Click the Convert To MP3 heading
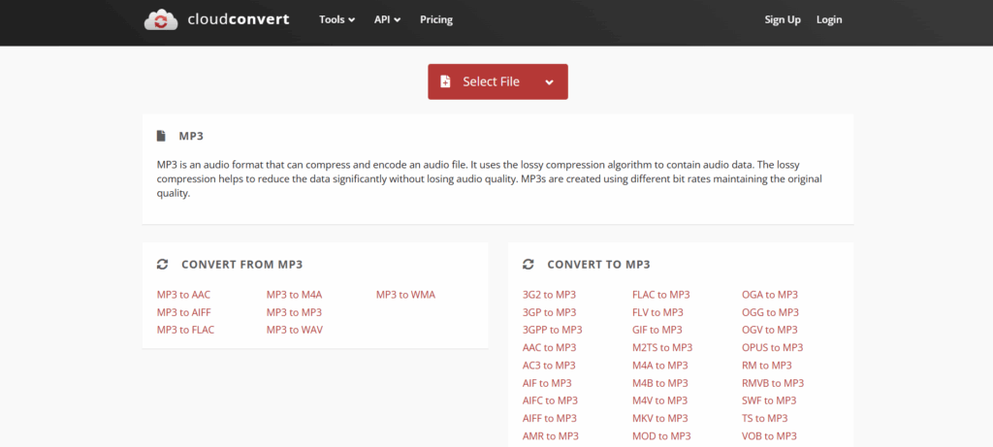The height and width of the screenshot is (447, 993). tap(599, 265)
